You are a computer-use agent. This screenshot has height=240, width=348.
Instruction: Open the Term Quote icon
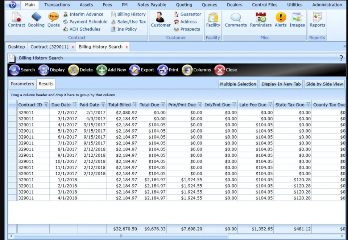(54, 17)
